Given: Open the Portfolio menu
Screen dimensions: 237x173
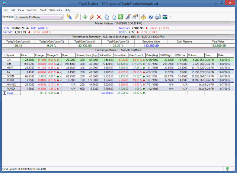Looking at the screenshot, I should [x=32, y=10].
